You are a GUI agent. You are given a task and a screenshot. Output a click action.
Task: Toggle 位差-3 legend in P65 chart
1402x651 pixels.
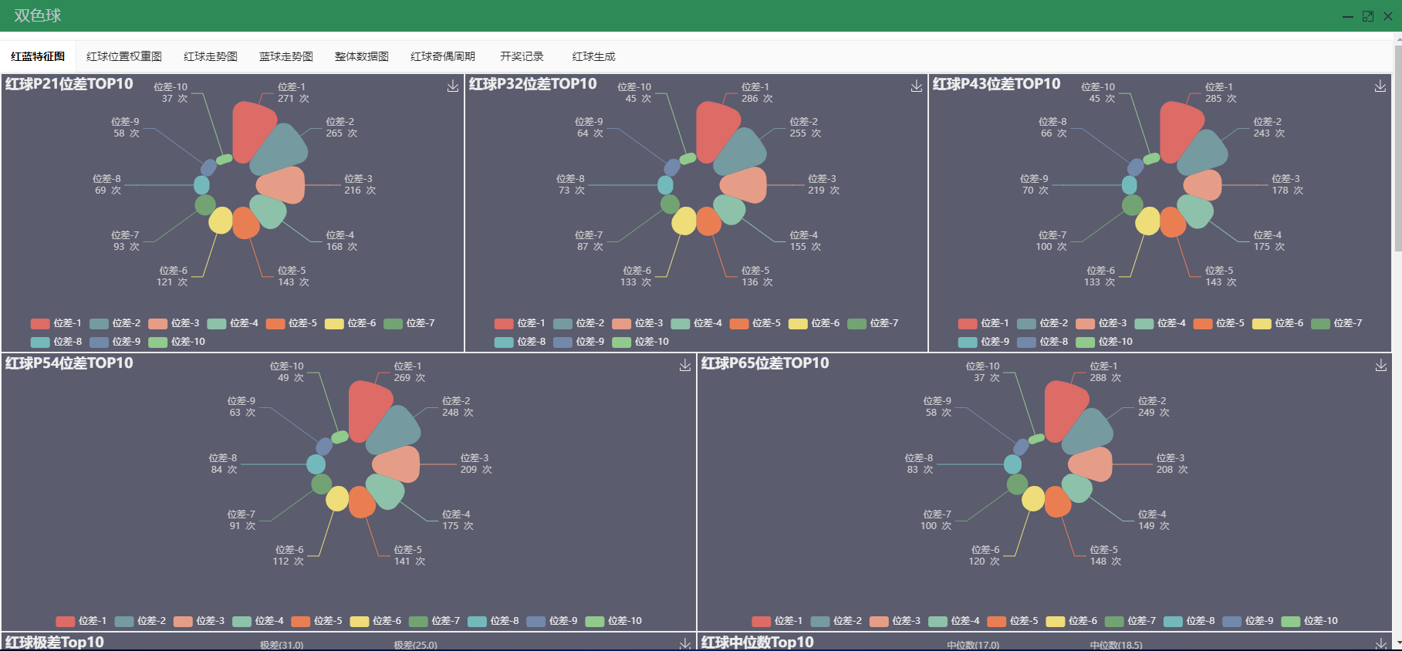pyautogui.click(x=894, y=621)
